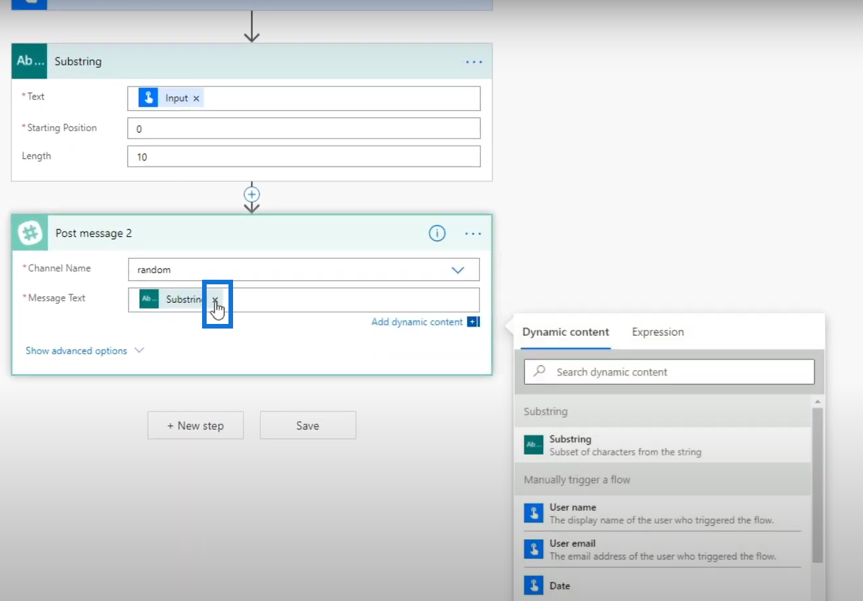Click the search magnifier icon

539,371
